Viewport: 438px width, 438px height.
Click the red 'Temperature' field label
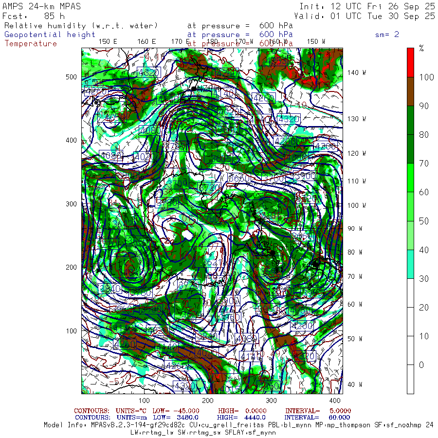[x=31, y=43]
